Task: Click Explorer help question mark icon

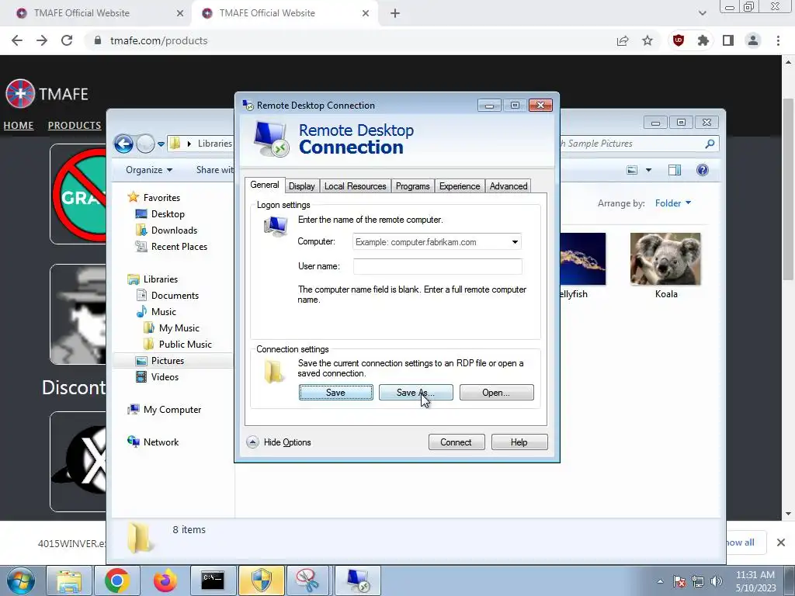Action: coord(702,170)
